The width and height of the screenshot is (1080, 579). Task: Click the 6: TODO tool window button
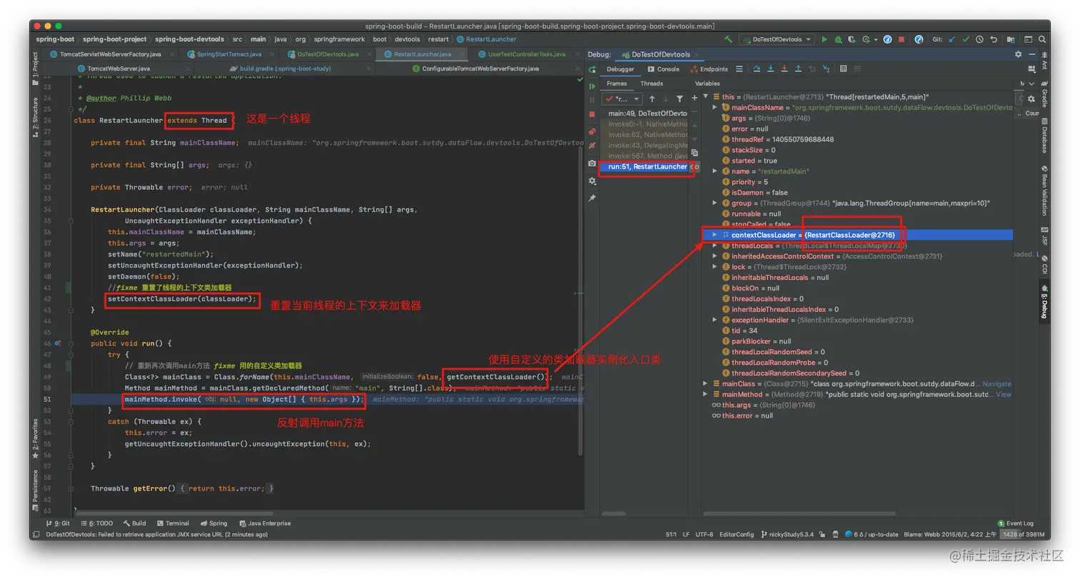(96, 523)
